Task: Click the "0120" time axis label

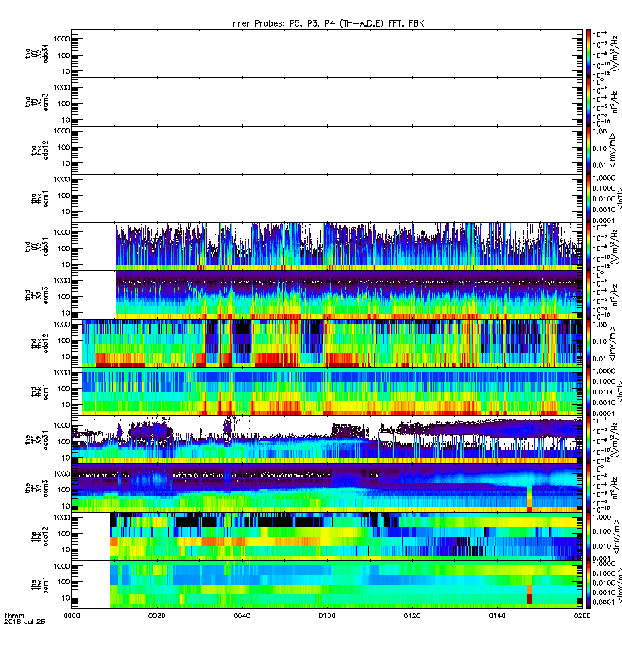Action: pos(411,616)
